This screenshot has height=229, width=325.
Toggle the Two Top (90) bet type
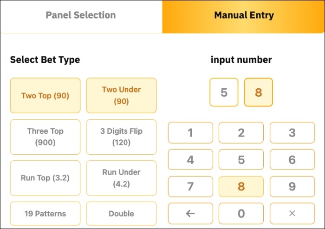pos(45,96)
